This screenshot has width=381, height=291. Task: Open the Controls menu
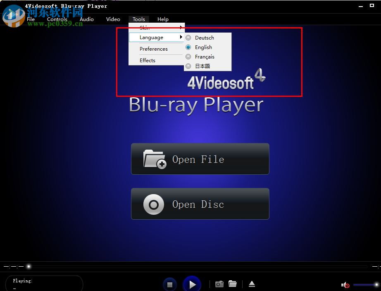(57, 19)
